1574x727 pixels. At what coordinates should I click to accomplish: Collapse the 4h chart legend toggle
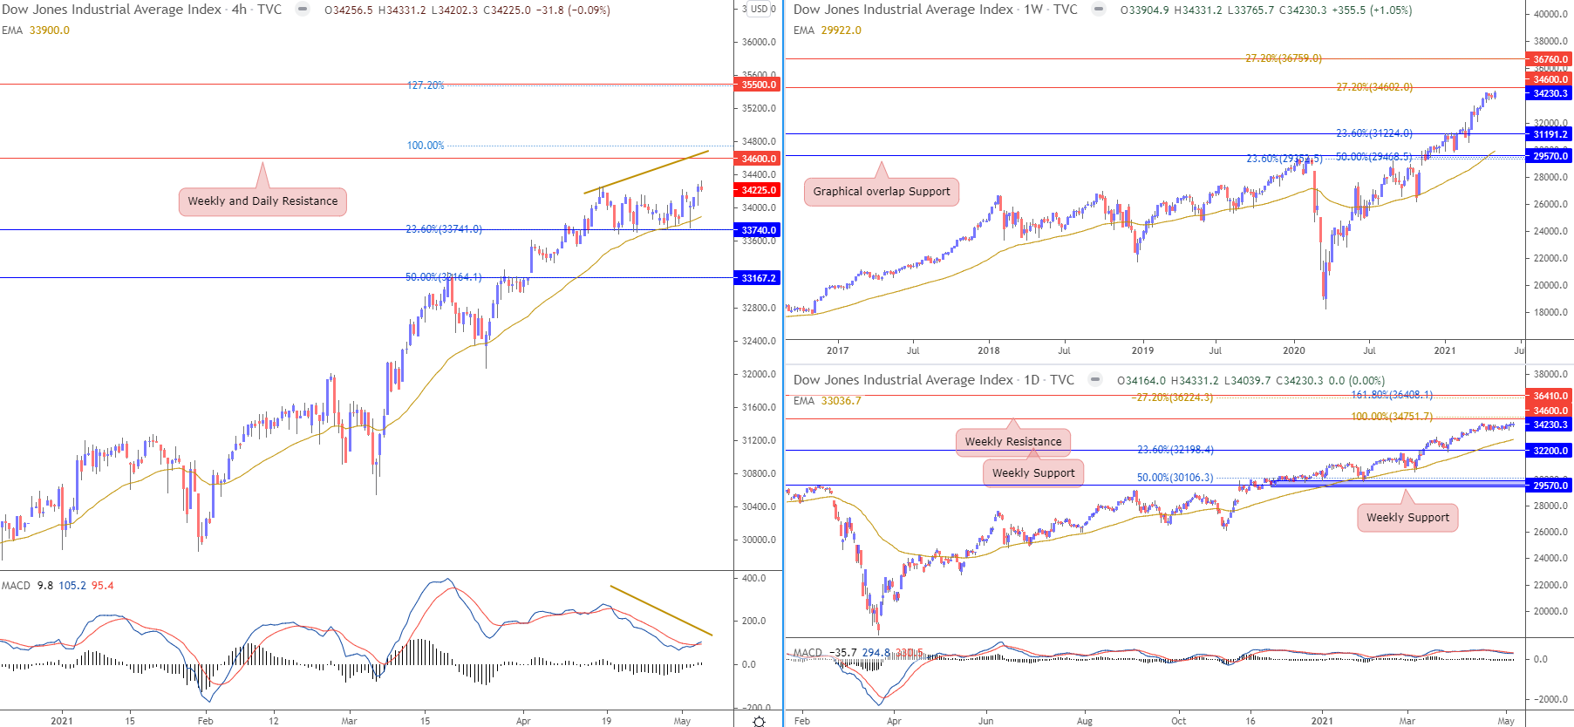(303, 10)
